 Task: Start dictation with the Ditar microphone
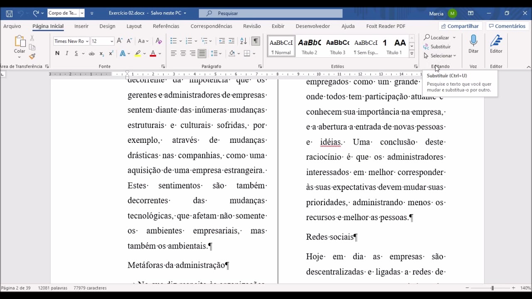pos(473,44)
